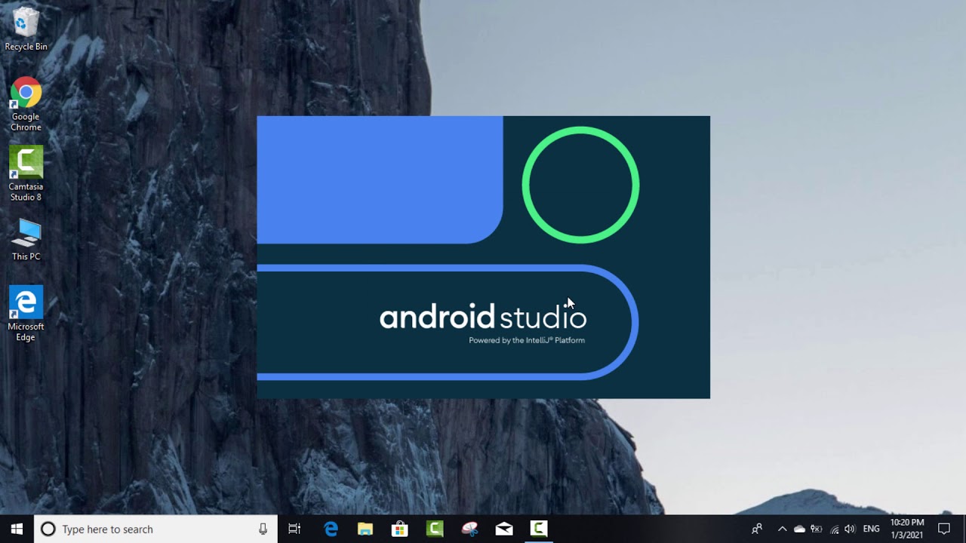Viewport: 966px width, 543px height.
Task: Change input language via the ENG indicator
Action: 871,529
